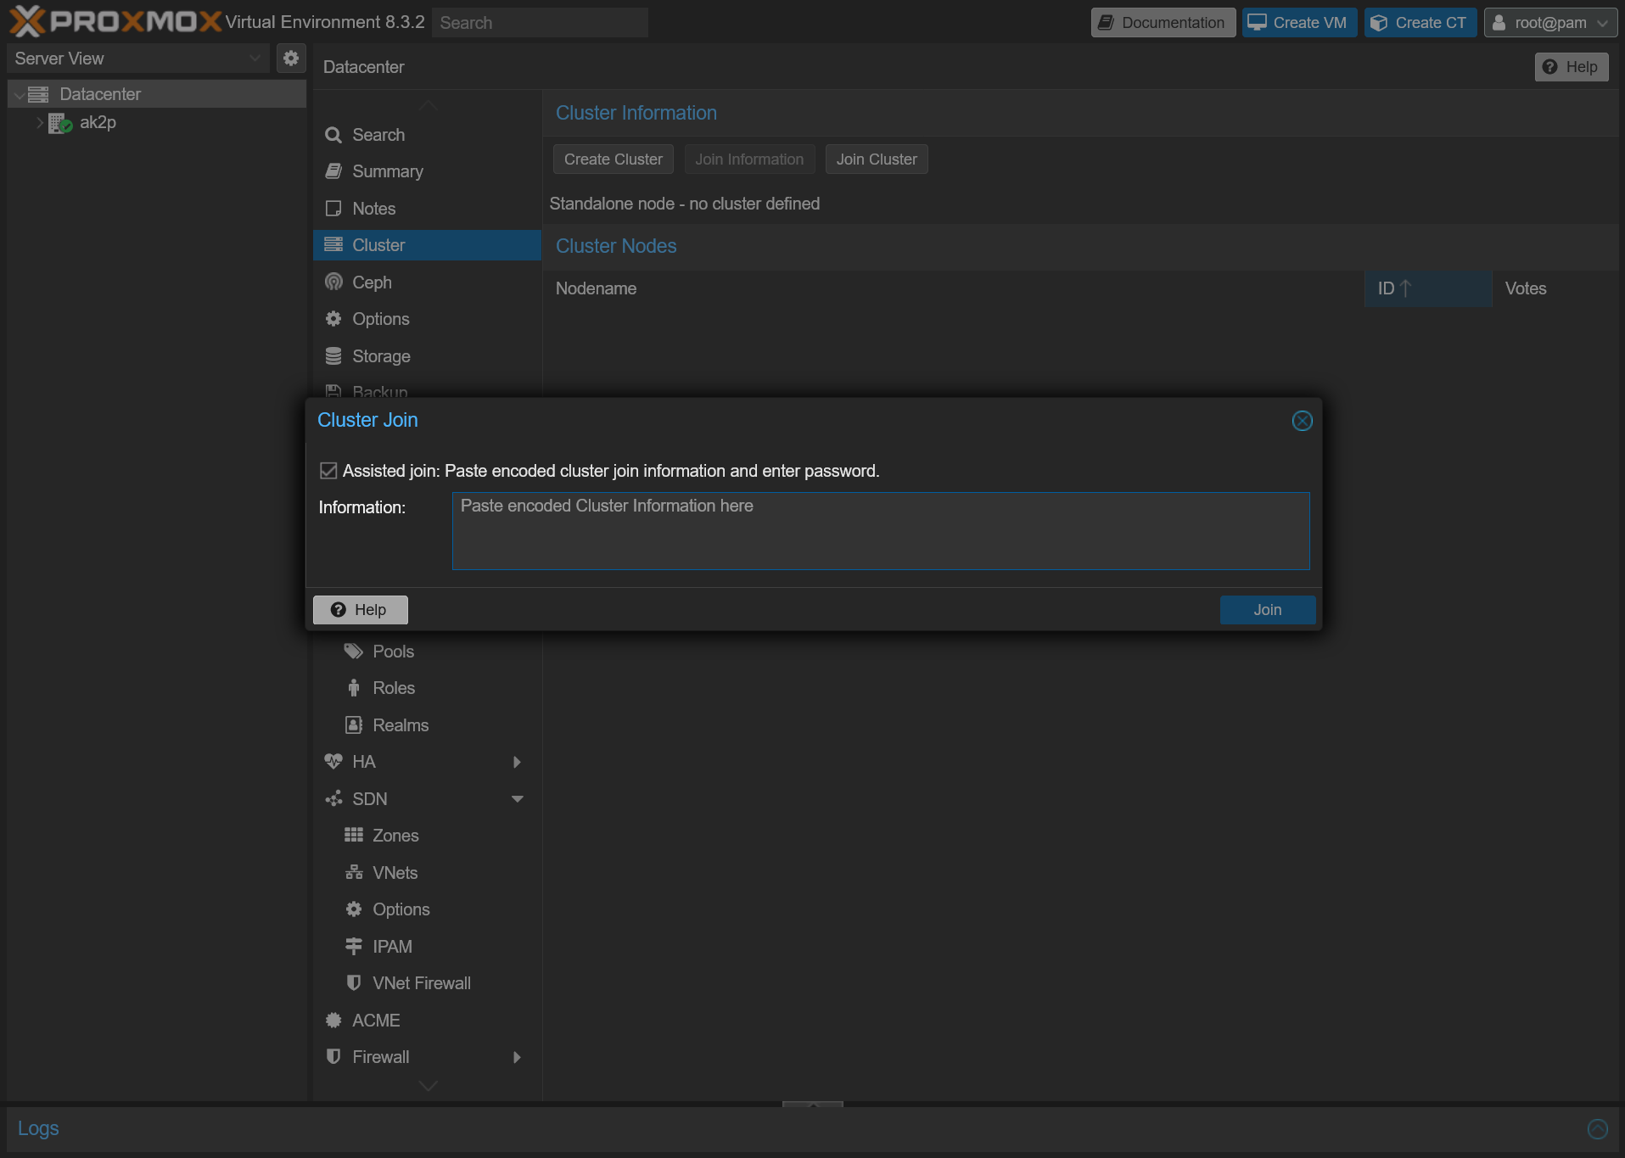Click the Create Cluster button

[x=614, y=159]
